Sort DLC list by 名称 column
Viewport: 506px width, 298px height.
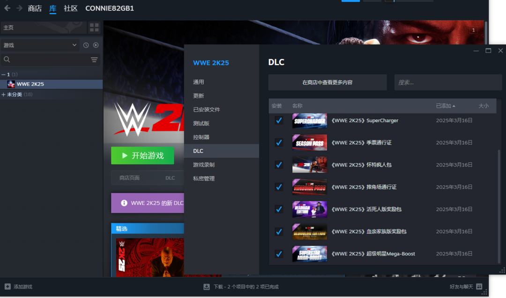point(297,106)
